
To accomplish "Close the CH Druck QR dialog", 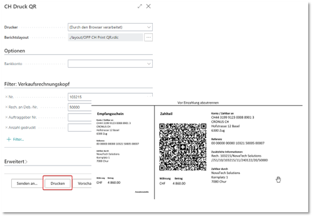I will pyautogui.click(x=148, y=6).
